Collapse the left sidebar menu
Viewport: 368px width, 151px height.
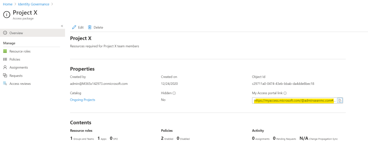[62, 26]
